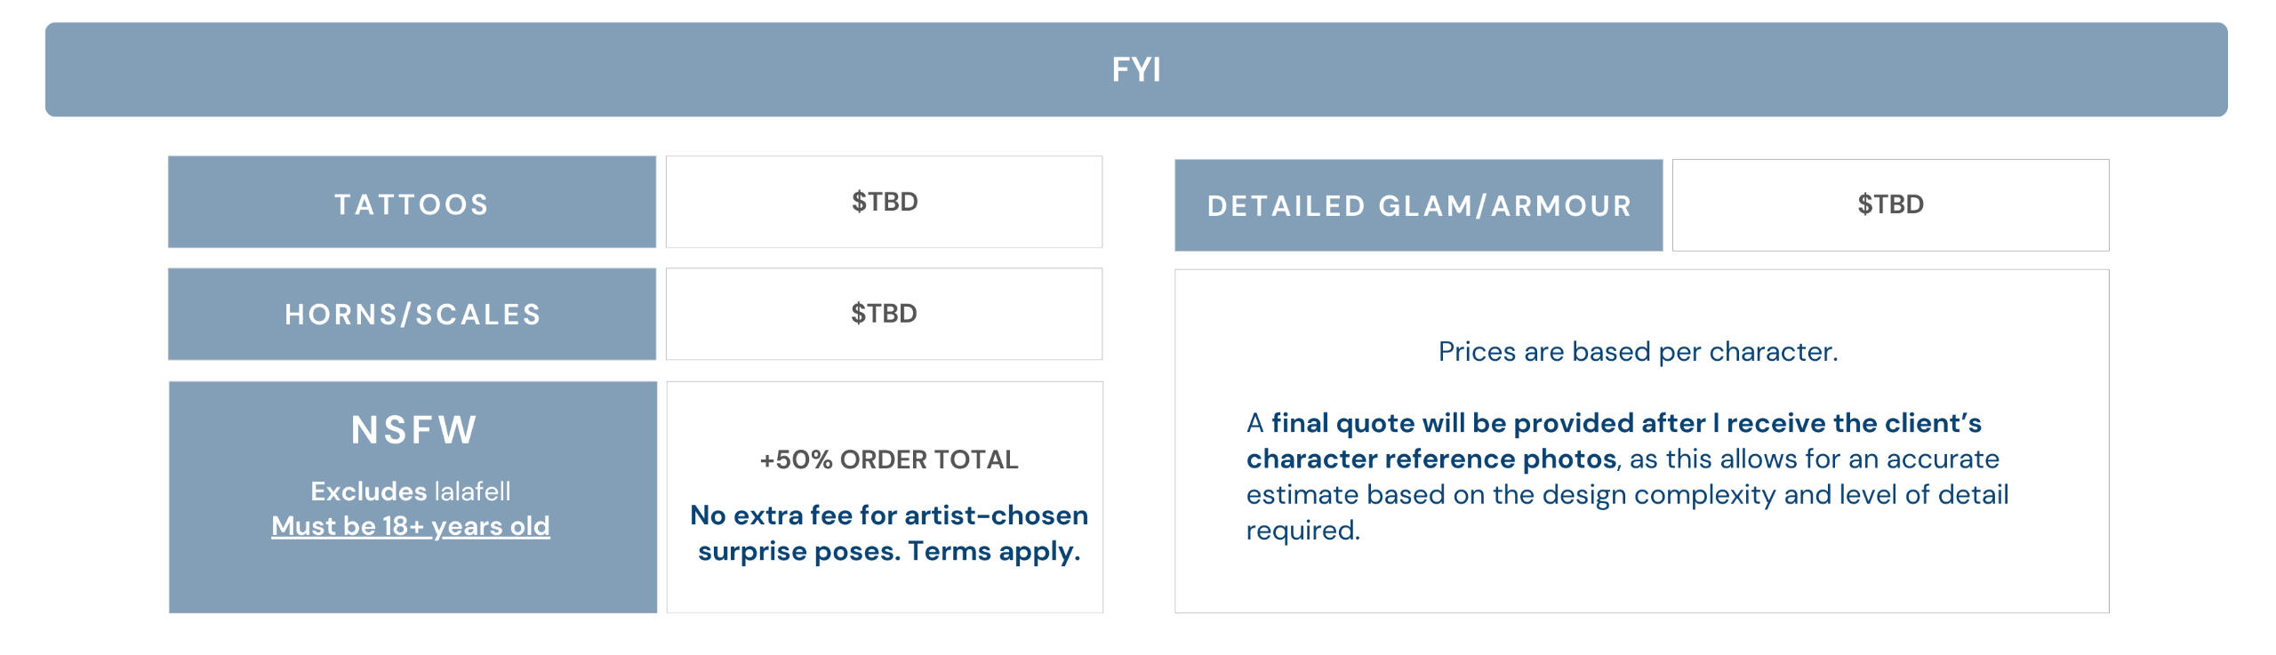Click the NSFW pricing details box

885,497
